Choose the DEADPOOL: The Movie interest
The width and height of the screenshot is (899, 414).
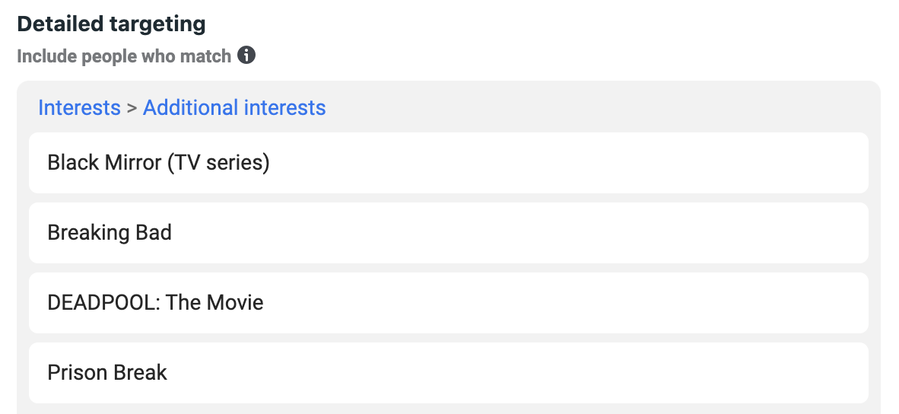click(155, 303)
